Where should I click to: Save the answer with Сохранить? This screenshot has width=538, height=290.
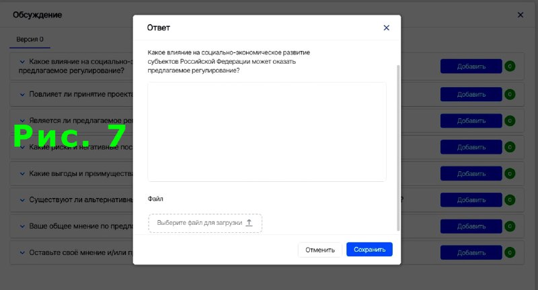click(369, 250)
